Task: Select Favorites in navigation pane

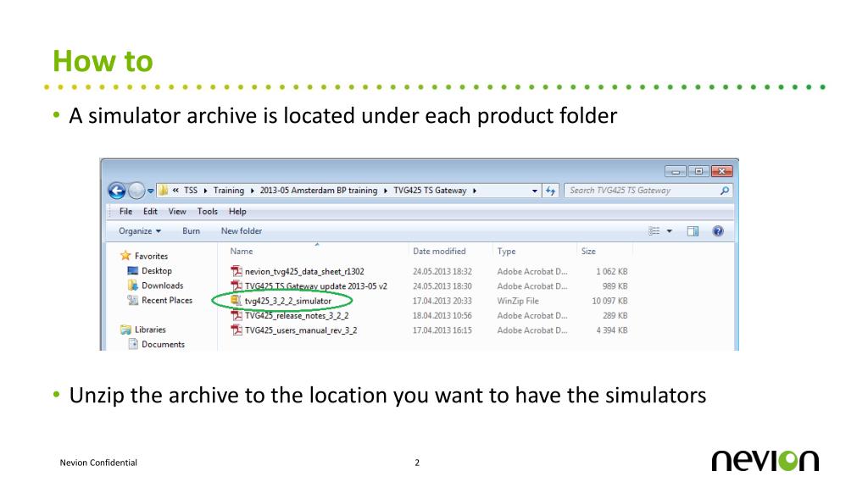Action: (x=151, y=256)
